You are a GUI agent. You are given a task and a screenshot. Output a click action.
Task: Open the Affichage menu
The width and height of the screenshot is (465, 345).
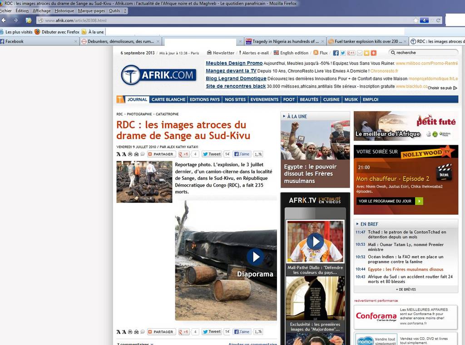(41, 11)
